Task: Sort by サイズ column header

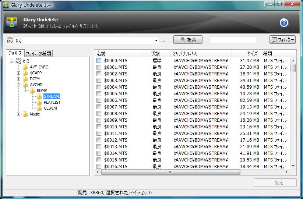Action: [246, 53]
